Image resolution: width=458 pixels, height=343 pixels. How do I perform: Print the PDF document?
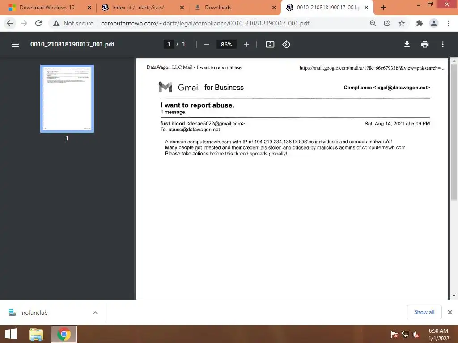[425, 44]
